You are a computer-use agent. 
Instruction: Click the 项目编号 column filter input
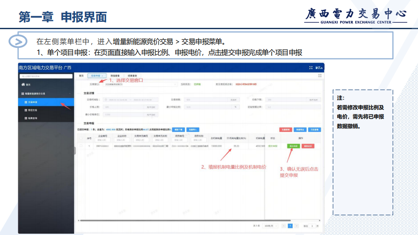[179, 140]
